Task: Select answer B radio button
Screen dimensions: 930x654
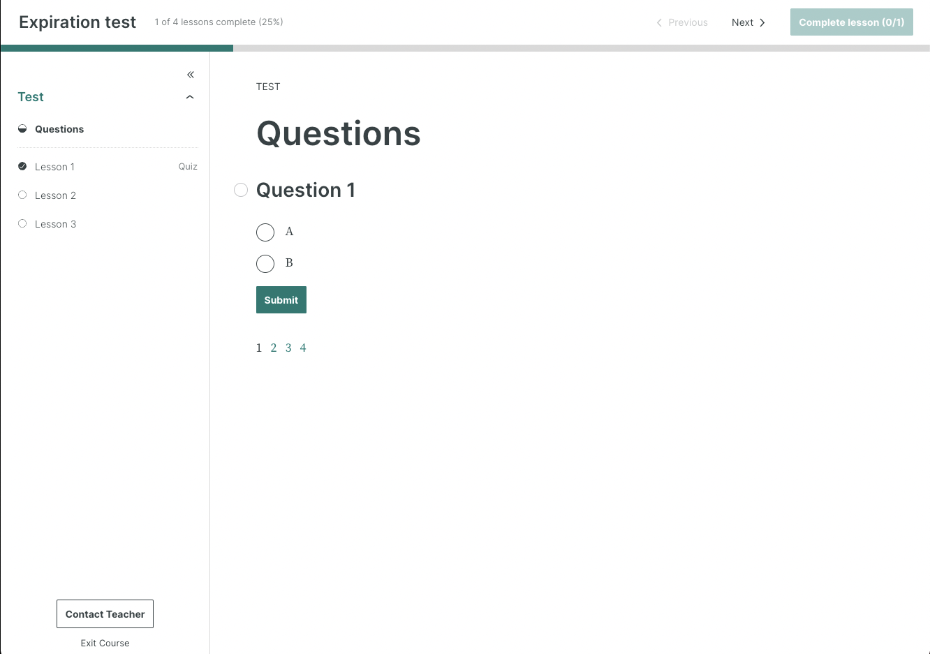Action: pyautogui.click(x=265, y=264)
